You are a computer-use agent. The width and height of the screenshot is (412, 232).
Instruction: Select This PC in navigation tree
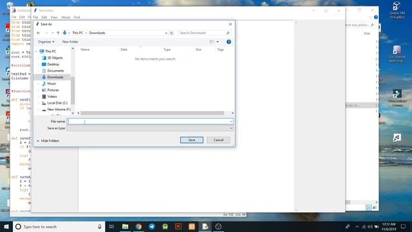(50, 52)
